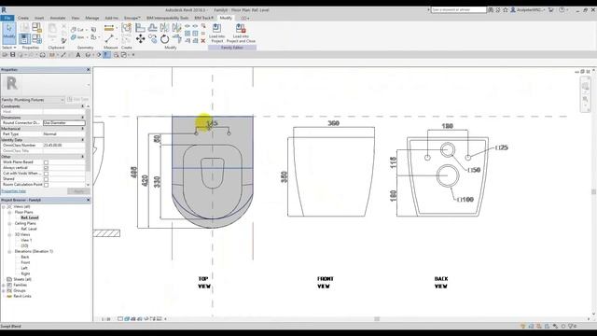Click the Match Type Properties paintbrush icon

coord(64,40)
